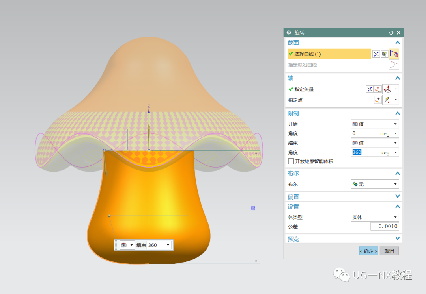The image size is (426, 294).
Task: Open the point dialog icon beside 指定点
Action: [x=377, y=100]
